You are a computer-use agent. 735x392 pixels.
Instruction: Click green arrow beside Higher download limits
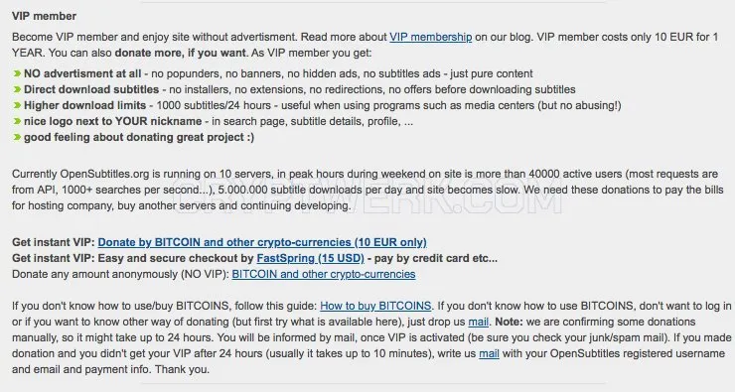pyautogui.click(x=17, y=105)
